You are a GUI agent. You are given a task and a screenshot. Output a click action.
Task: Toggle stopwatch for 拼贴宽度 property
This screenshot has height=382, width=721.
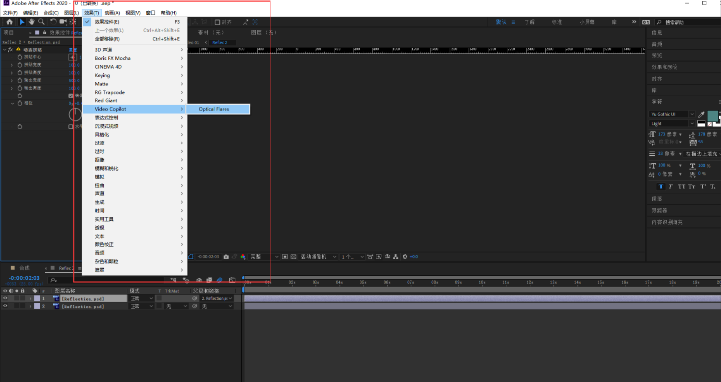click(20, 65)
